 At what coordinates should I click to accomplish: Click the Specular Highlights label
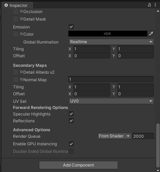coord(32,114)
